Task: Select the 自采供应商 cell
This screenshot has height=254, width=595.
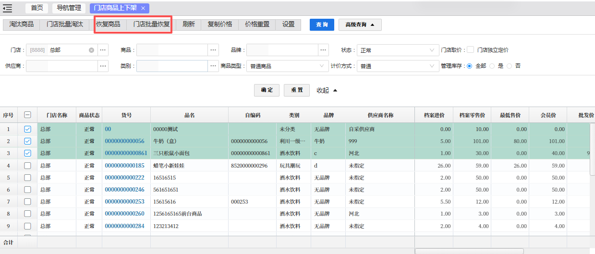Action: tap(380, 129)
